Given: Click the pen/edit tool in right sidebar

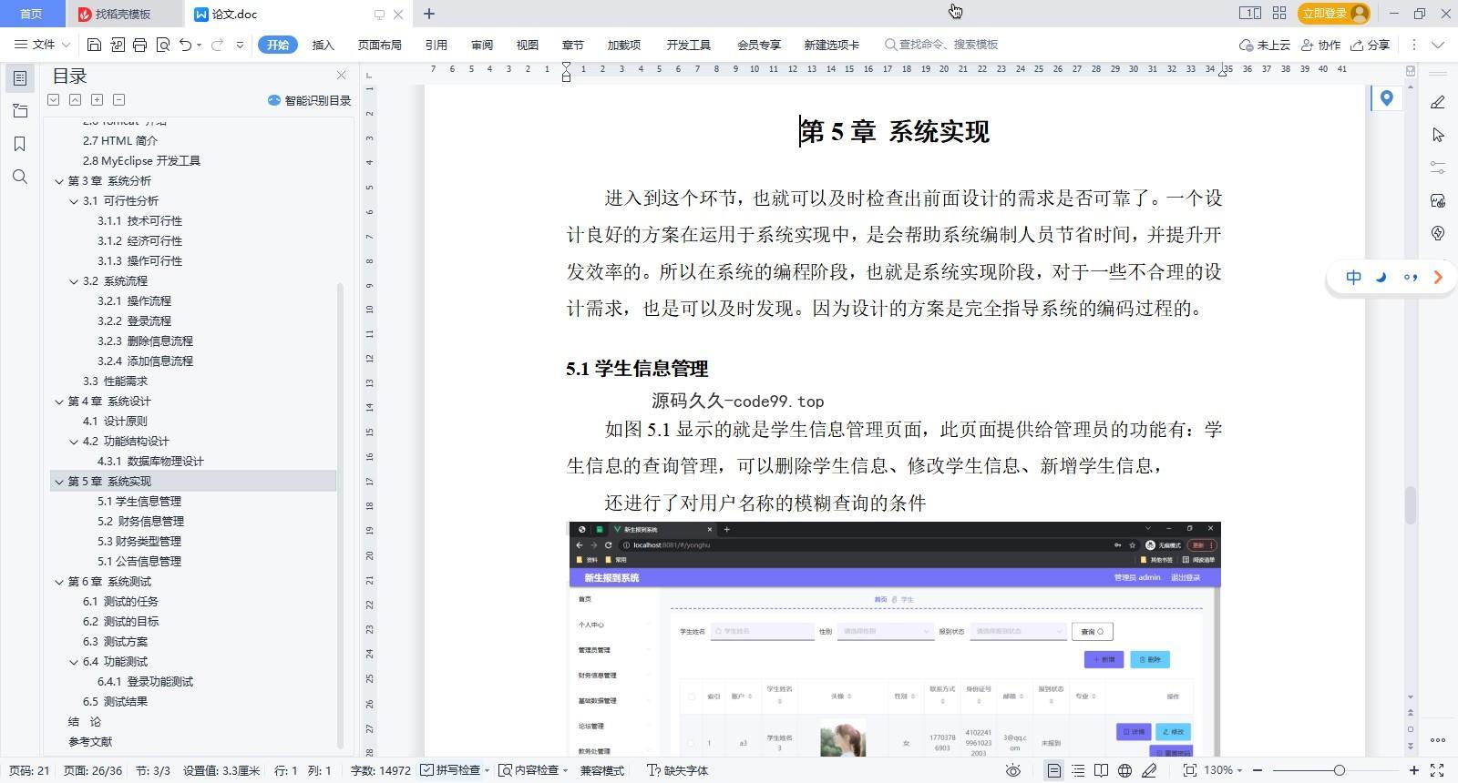Looking at the screenshot, I should pyautogui.click(x=1438, y=102).
